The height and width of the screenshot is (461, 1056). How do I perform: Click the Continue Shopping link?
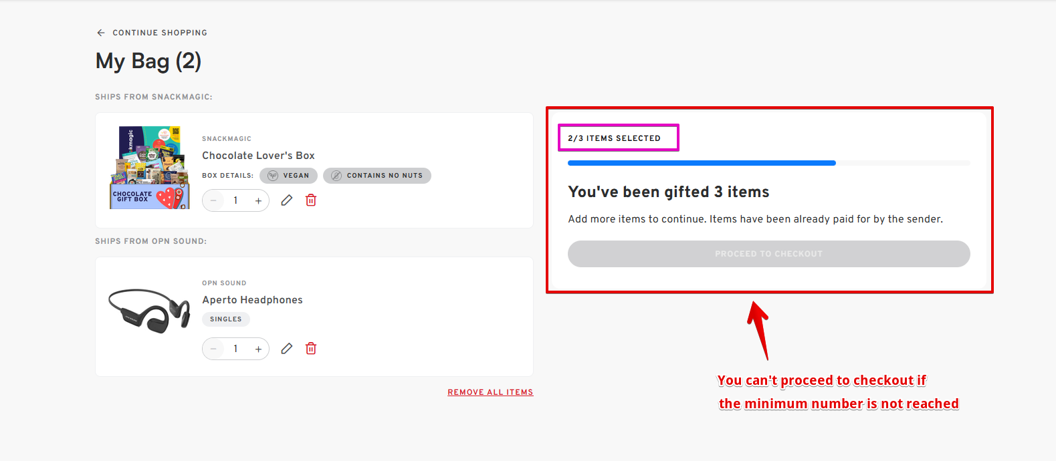tap(159, 33)
